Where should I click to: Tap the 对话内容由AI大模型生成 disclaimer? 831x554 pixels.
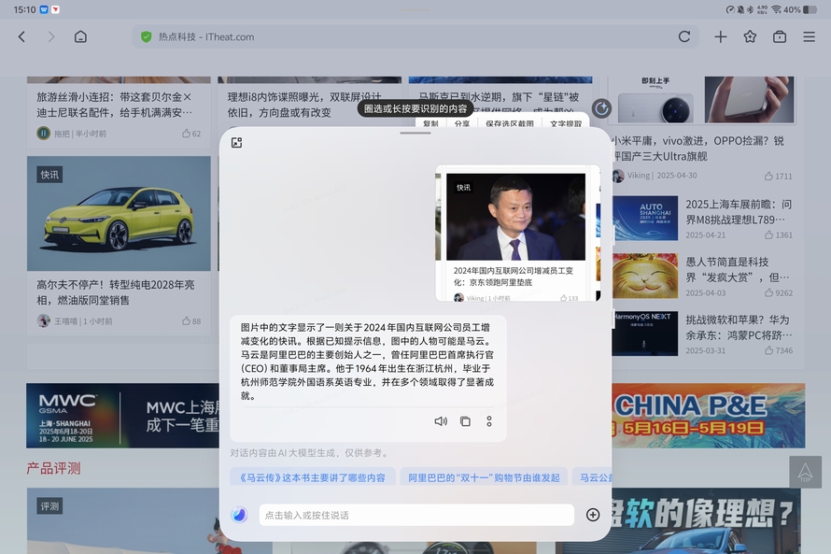pos(309,453)
